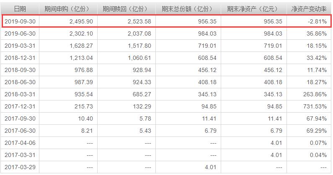
Task: Click the 日期 column header
Action: point(20,8)
